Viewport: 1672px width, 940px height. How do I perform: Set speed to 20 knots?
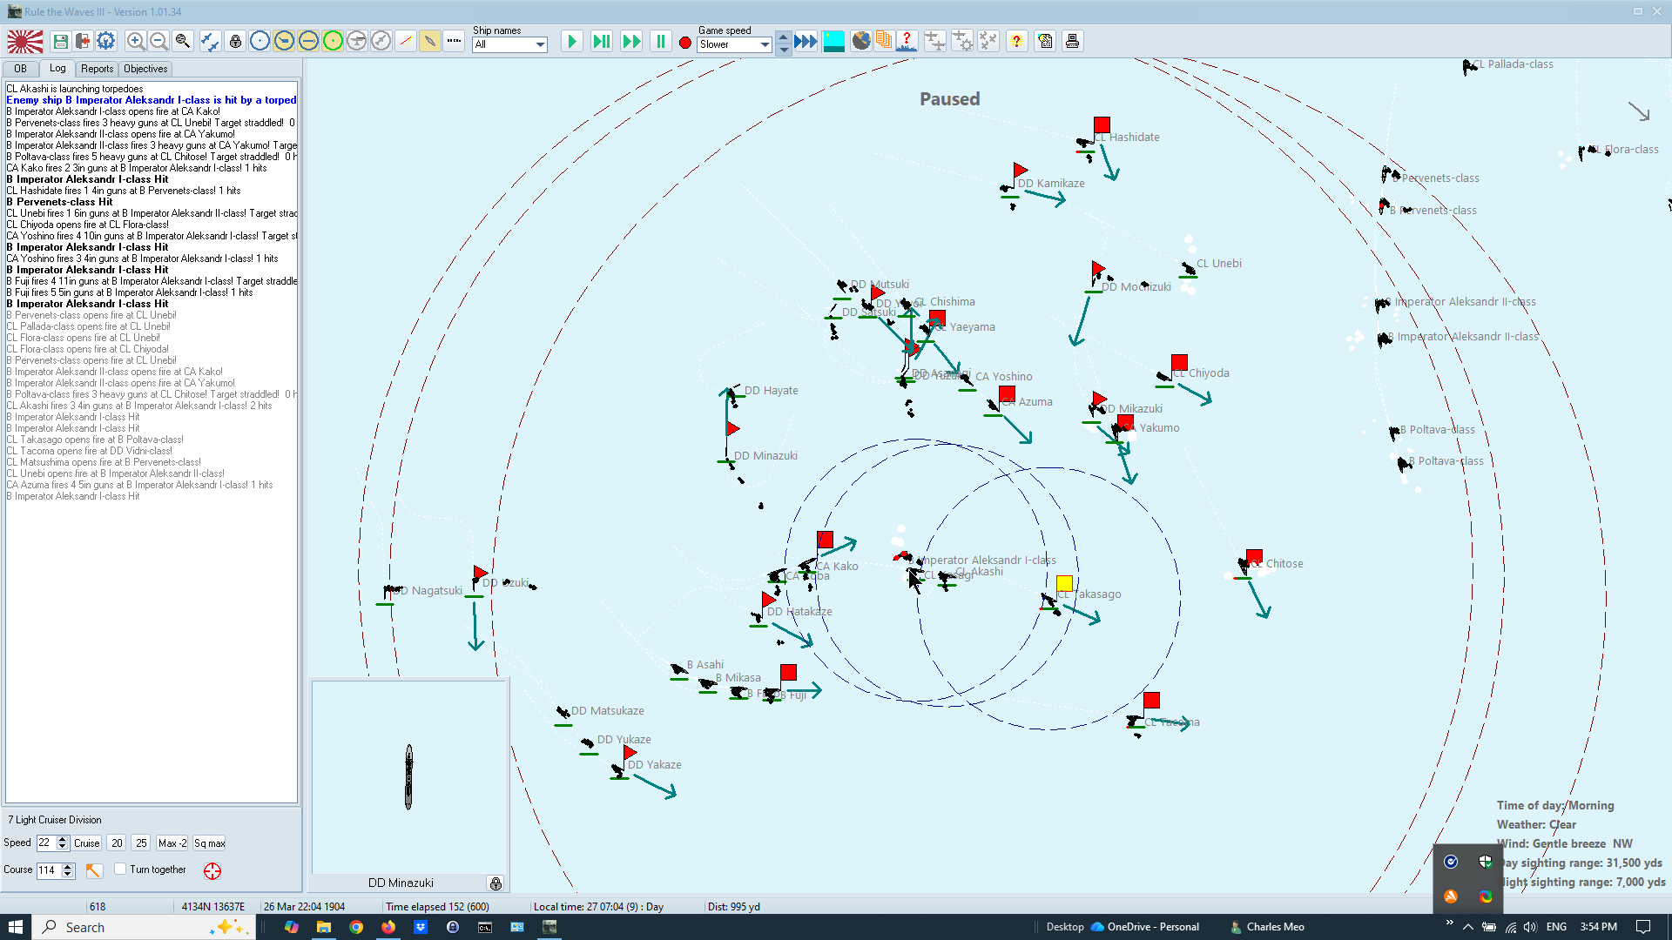117,843
